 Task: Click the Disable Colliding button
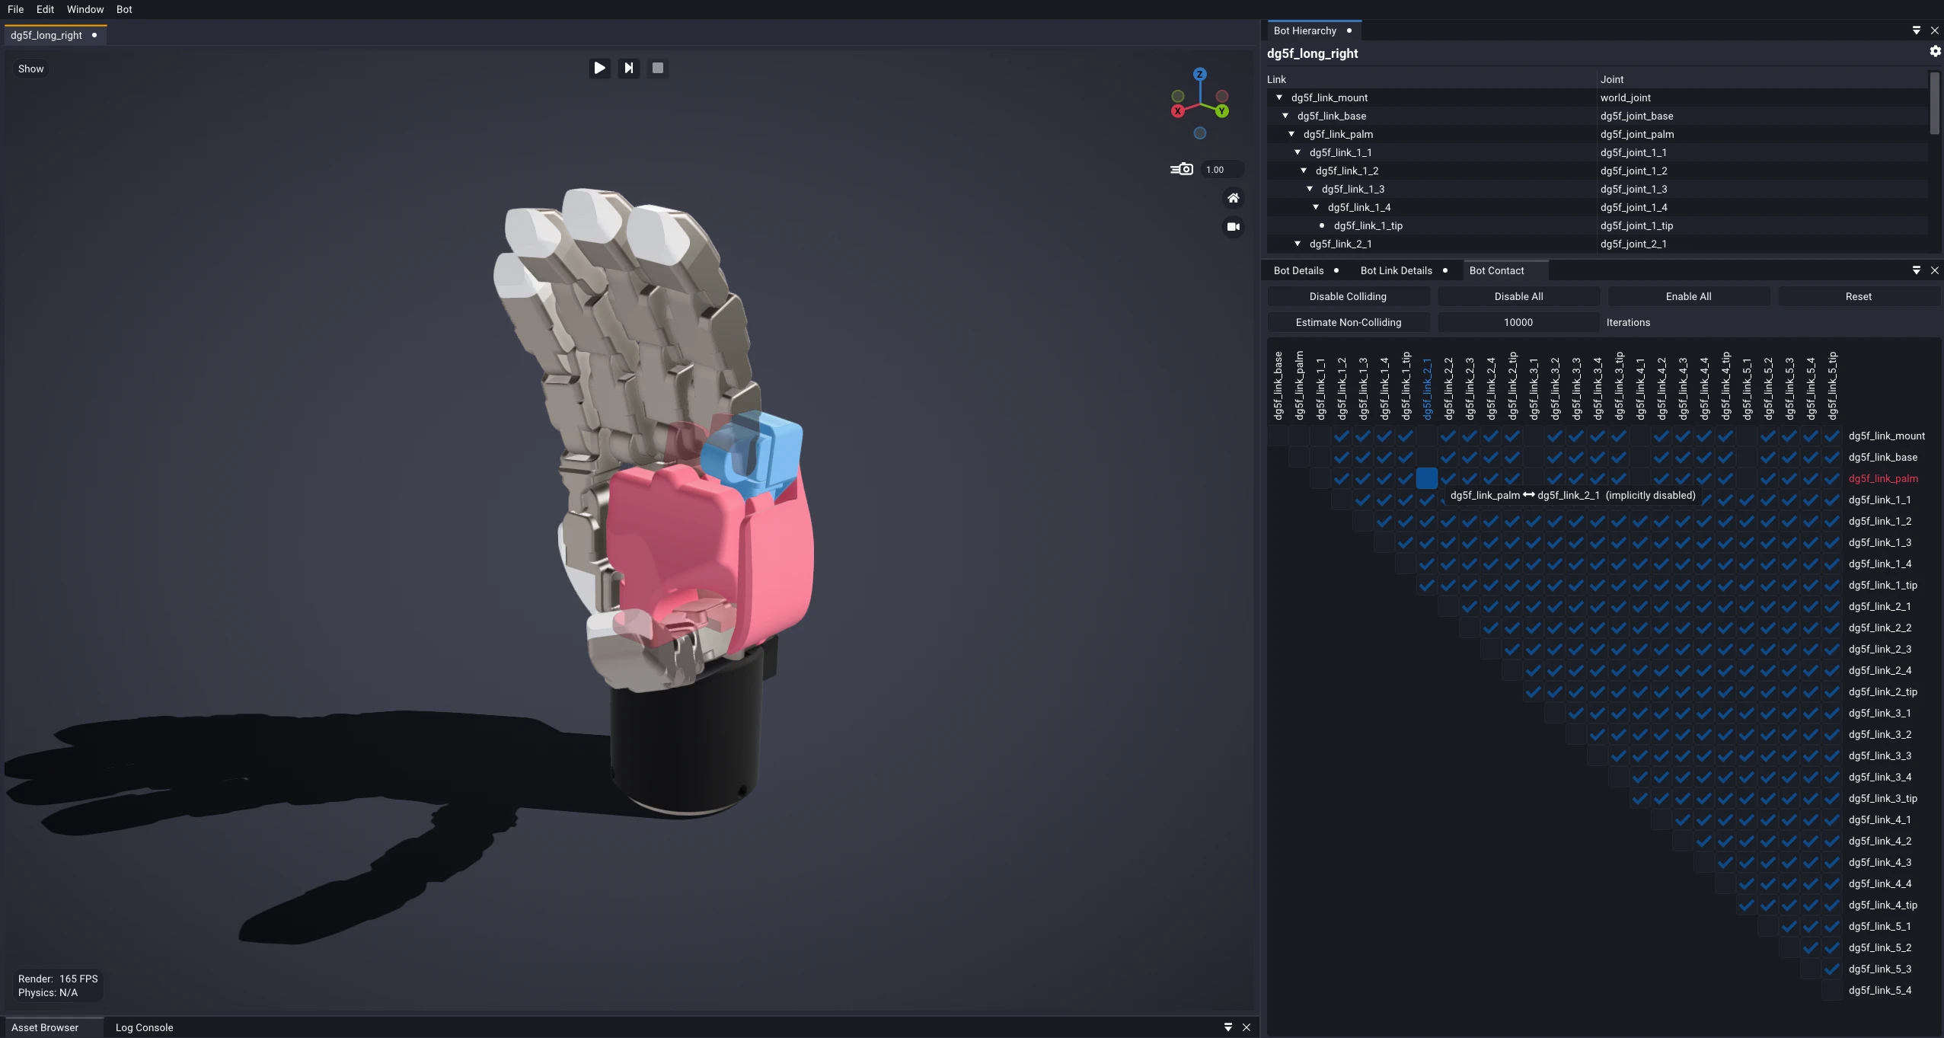click(1348, 296)
